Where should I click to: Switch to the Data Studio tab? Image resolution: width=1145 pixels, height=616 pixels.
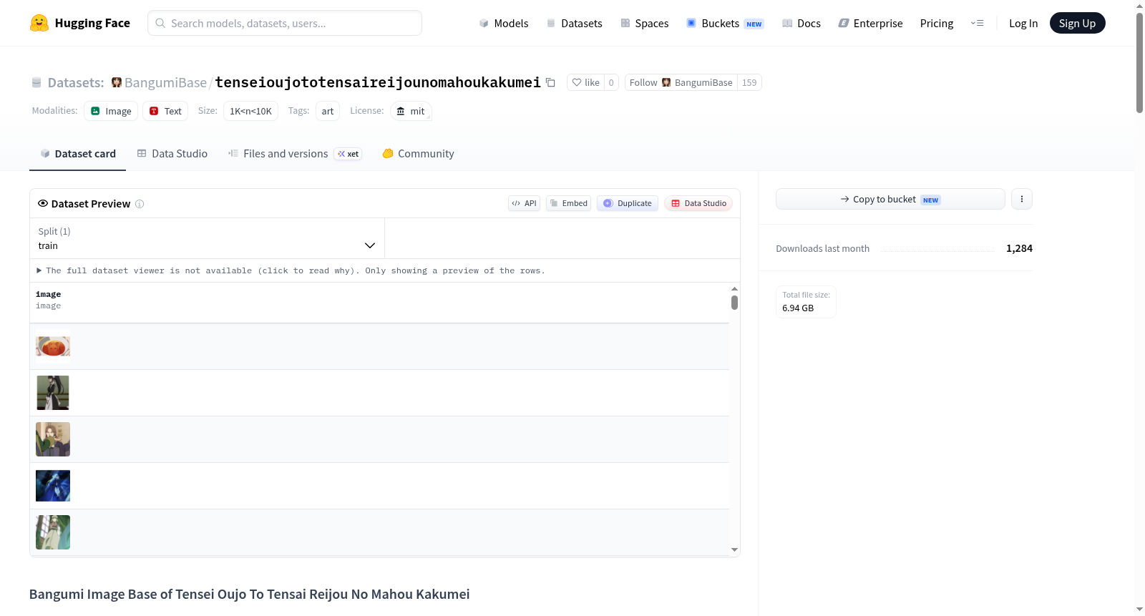click(172, 153)
